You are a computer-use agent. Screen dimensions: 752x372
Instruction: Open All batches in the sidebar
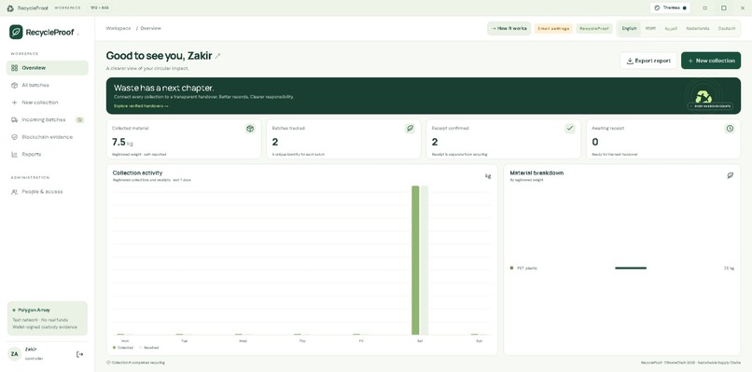47,86
